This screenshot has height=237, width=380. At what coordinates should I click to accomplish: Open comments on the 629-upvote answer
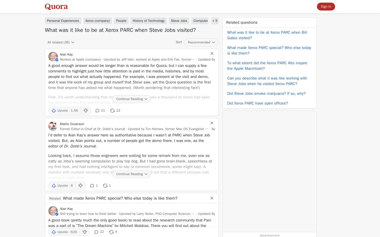coord(99,232)
